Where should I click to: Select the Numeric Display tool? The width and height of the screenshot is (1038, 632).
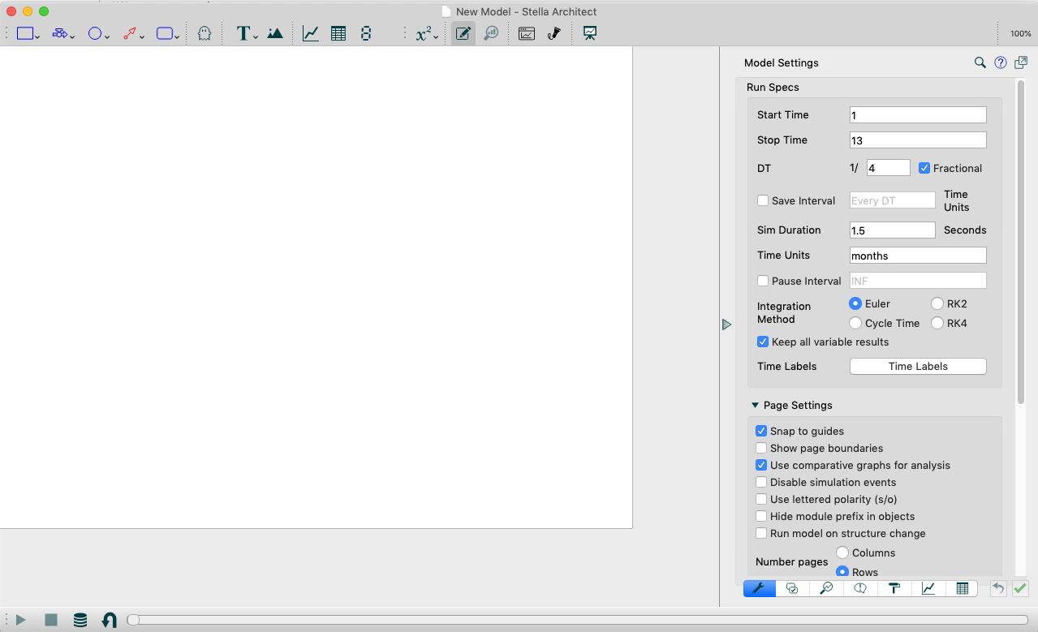coord(366,34)
